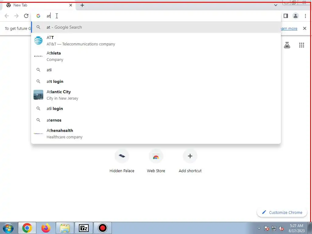Dismiss the info bar with X
The width and height of the screenshot is (312, 234).
(x=304, y=28)
